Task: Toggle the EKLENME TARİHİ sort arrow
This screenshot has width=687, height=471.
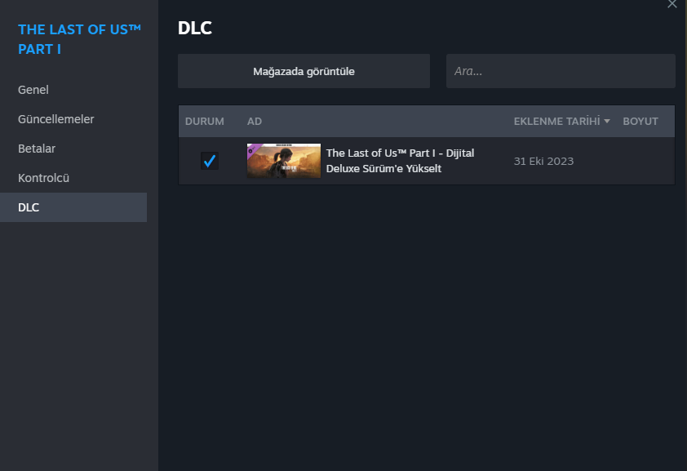Action: point(607,122)
